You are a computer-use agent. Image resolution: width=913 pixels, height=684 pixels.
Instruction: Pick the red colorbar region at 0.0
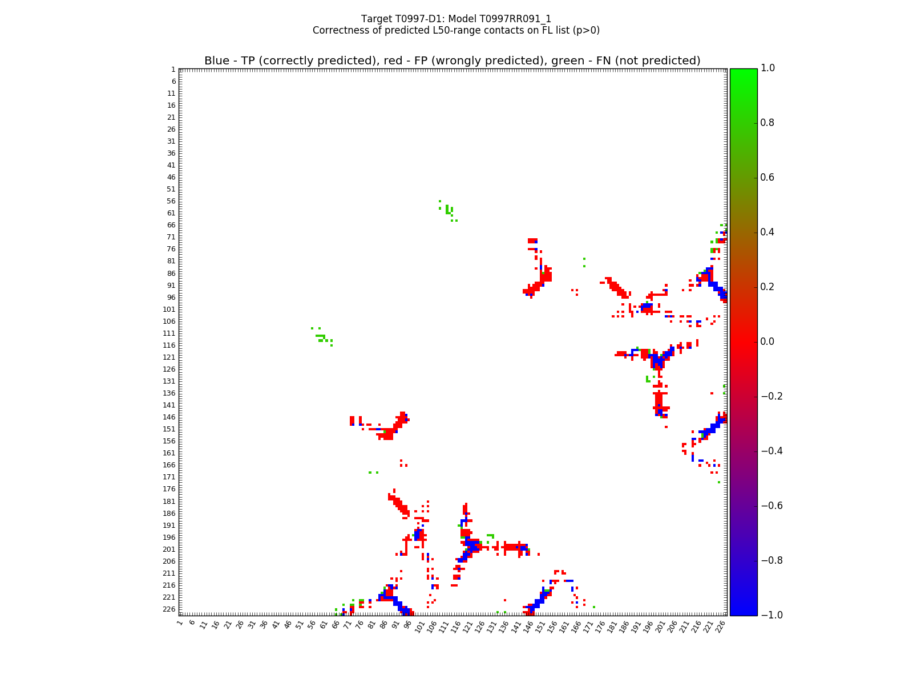[x=743, y=341]
